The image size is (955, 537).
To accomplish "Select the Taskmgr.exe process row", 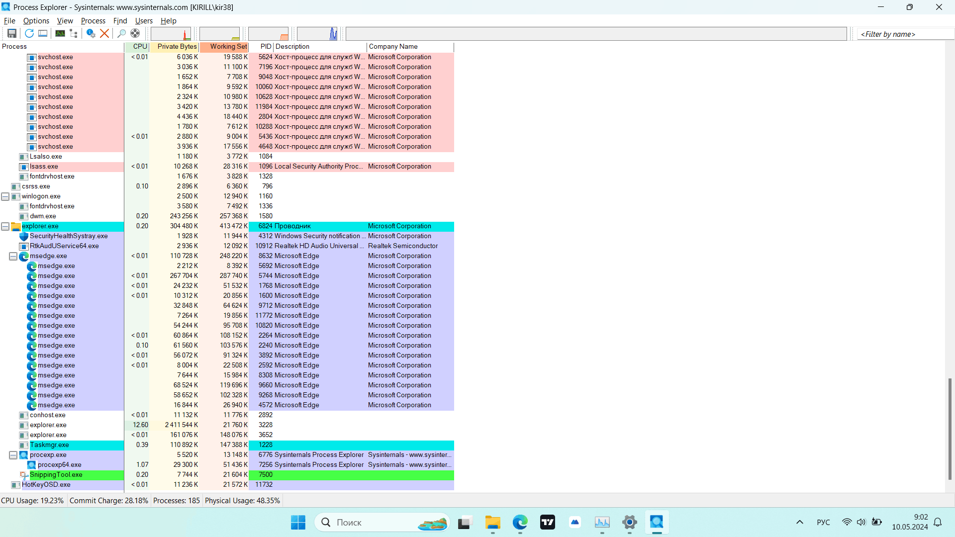I will 227,445.
